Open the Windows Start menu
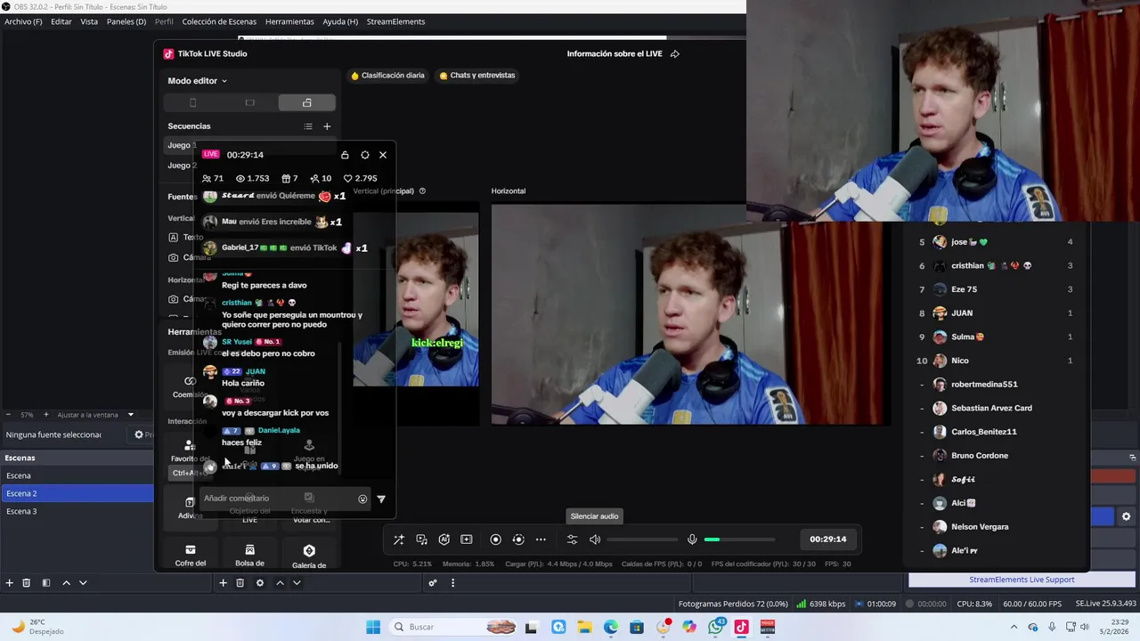 373,627
